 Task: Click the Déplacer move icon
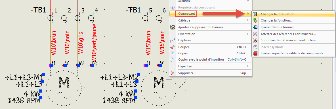173,40
